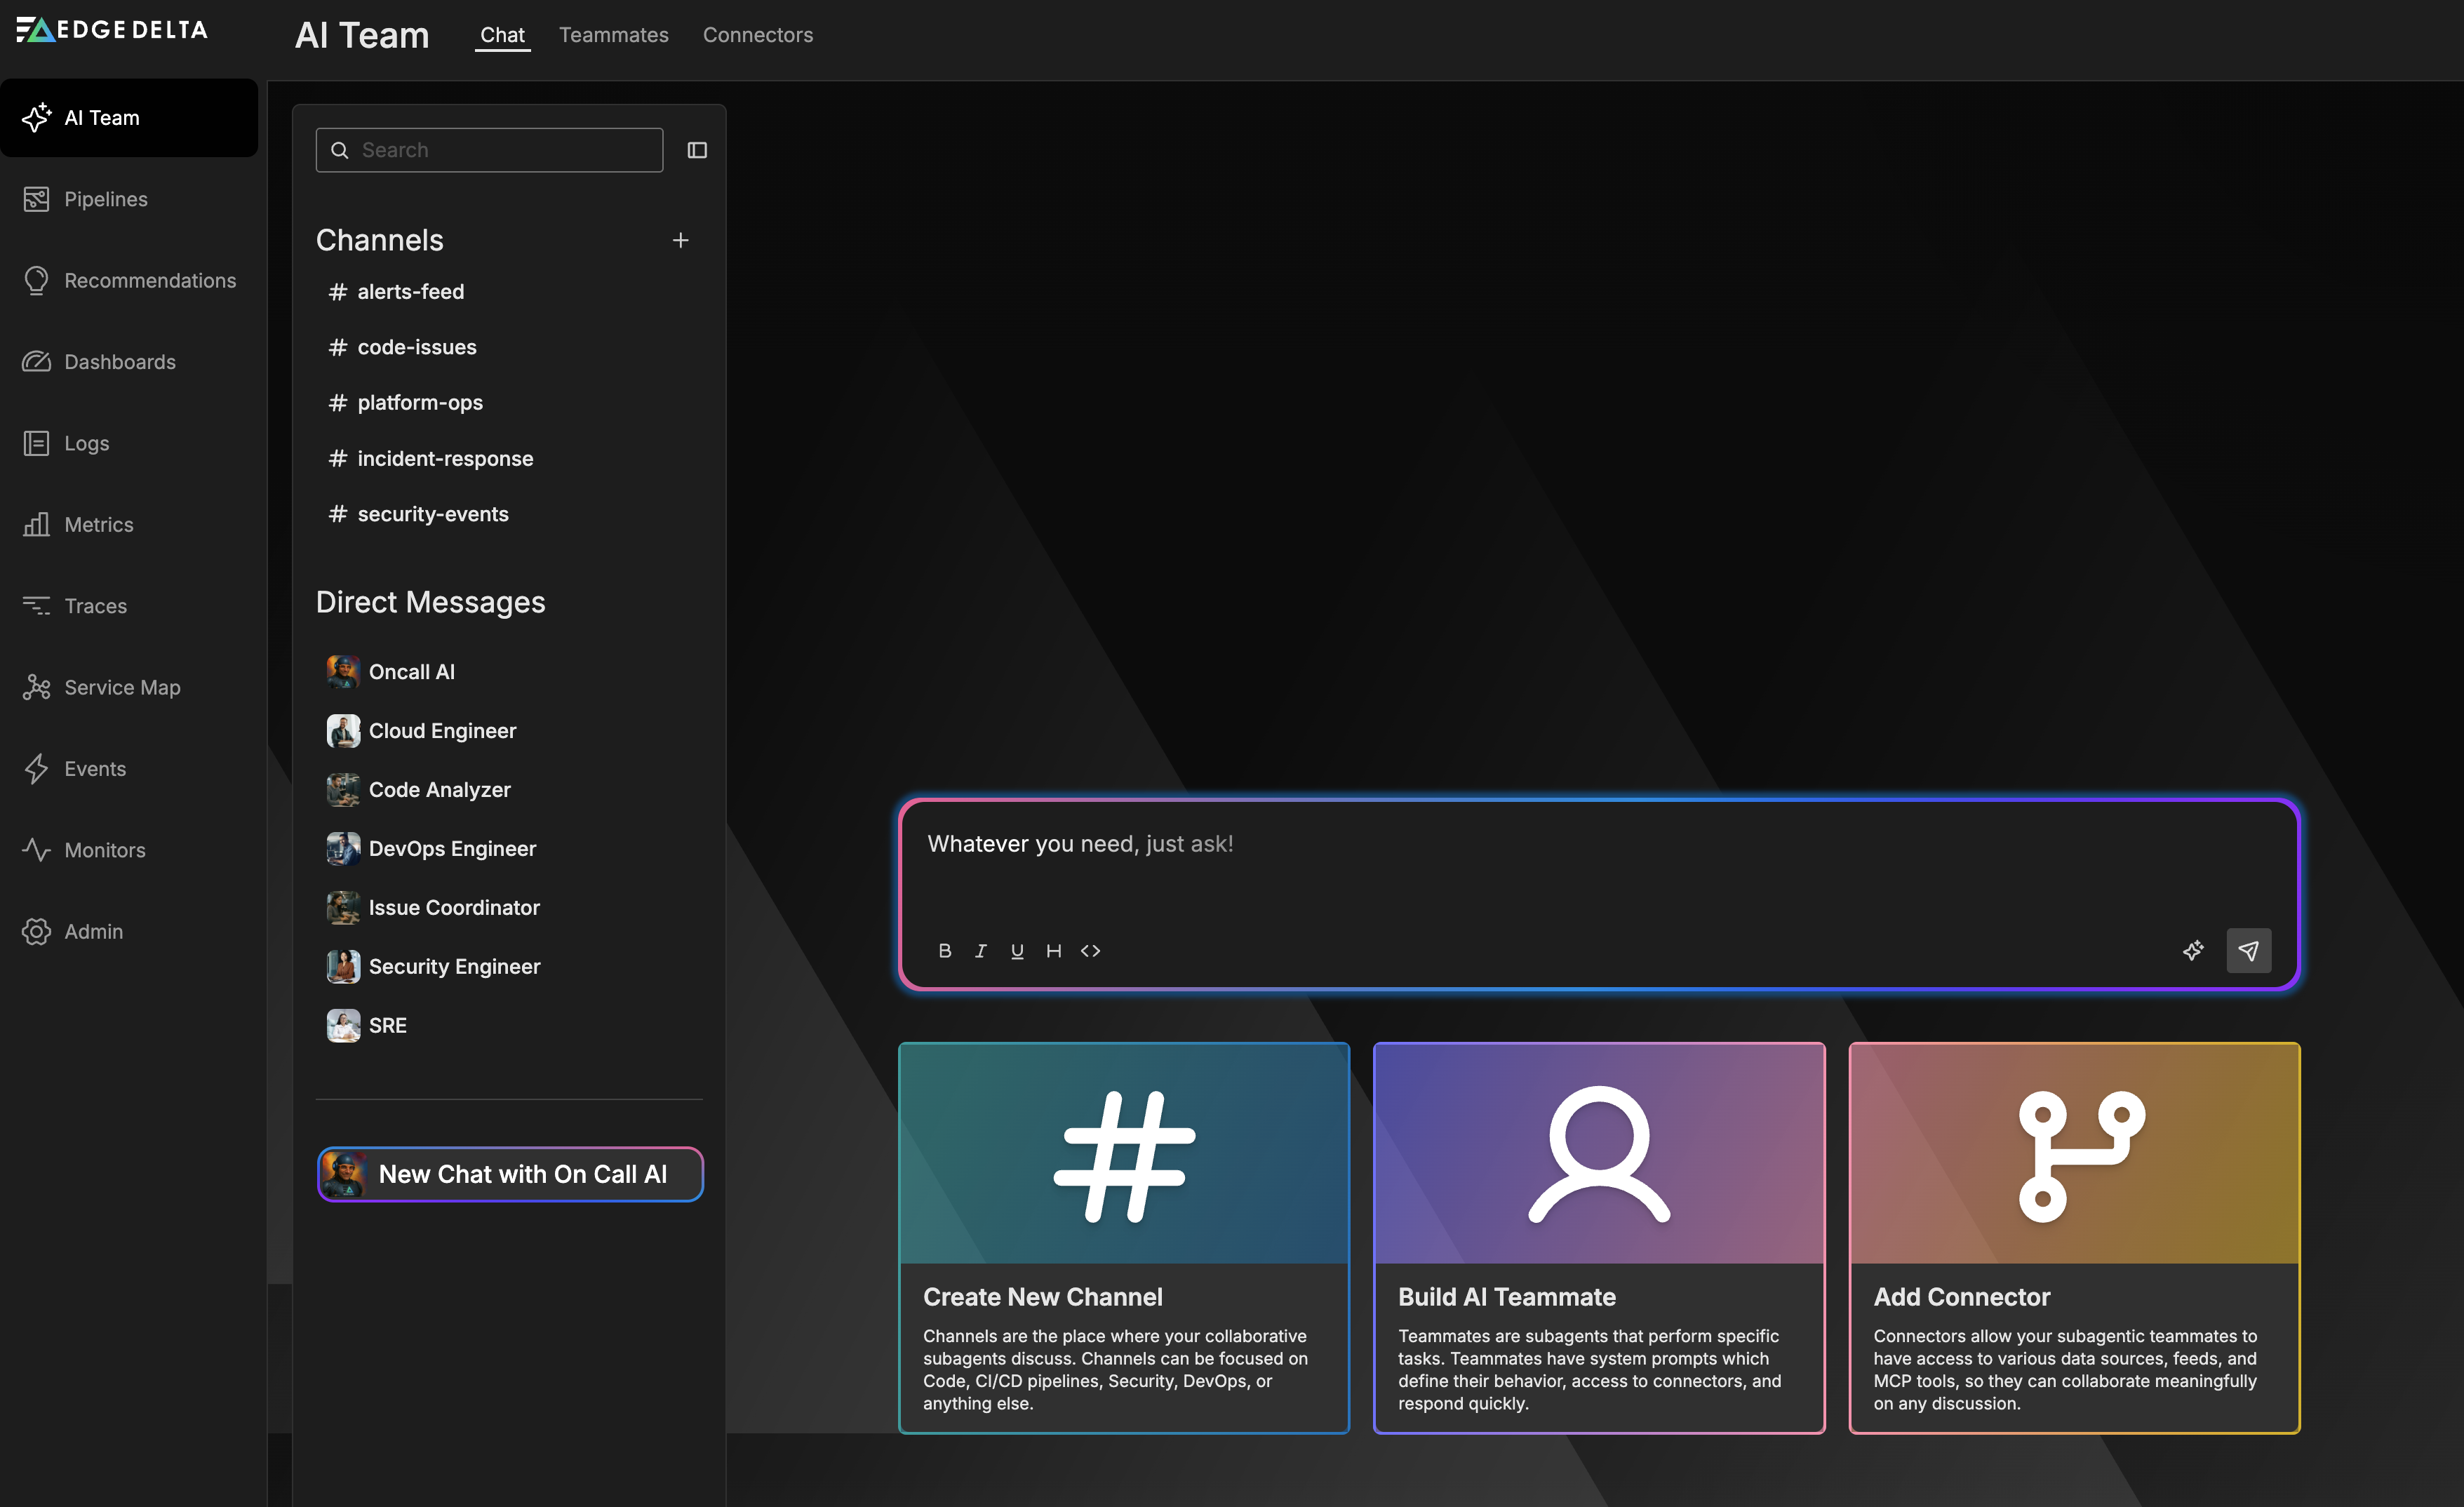Viewport: 2464px width, 1507px height.
Task: Add a new channel with plus icon
Action: point(680,240)
